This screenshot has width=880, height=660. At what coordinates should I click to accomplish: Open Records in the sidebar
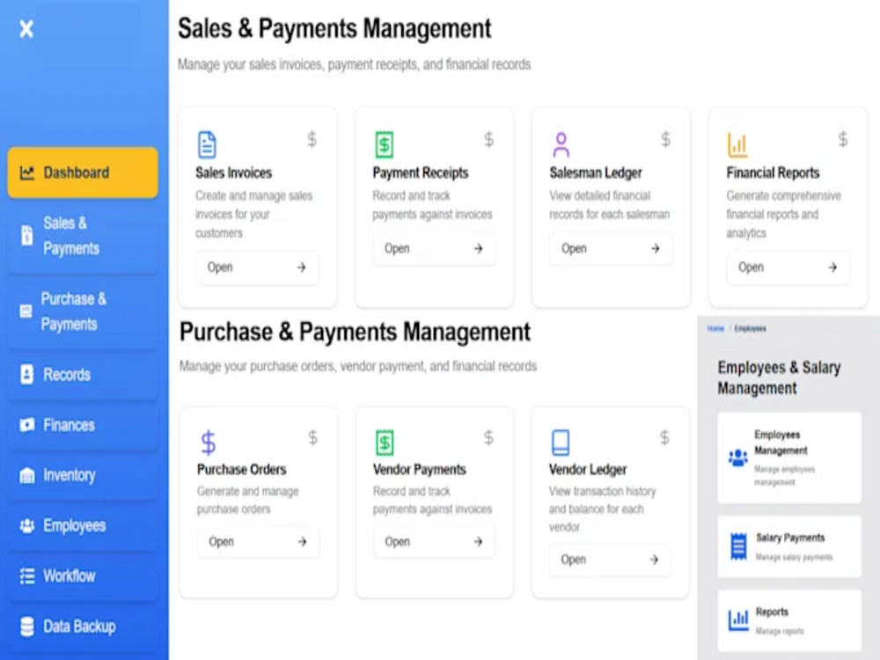pos(83,374)
